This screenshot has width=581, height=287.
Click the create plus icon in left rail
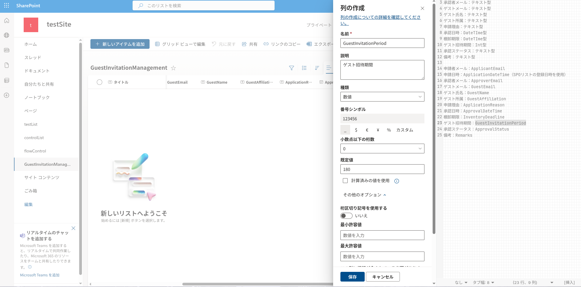pos(6,95)
